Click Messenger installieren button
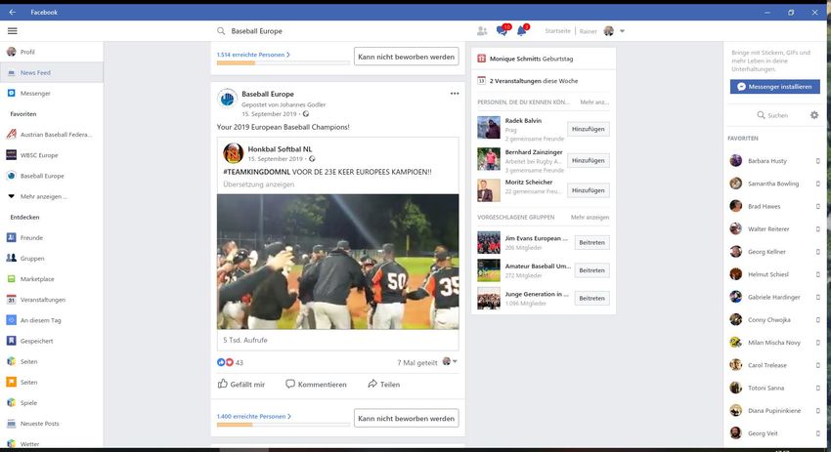Screen dimensions: 831x452 [x=775, y=86]
